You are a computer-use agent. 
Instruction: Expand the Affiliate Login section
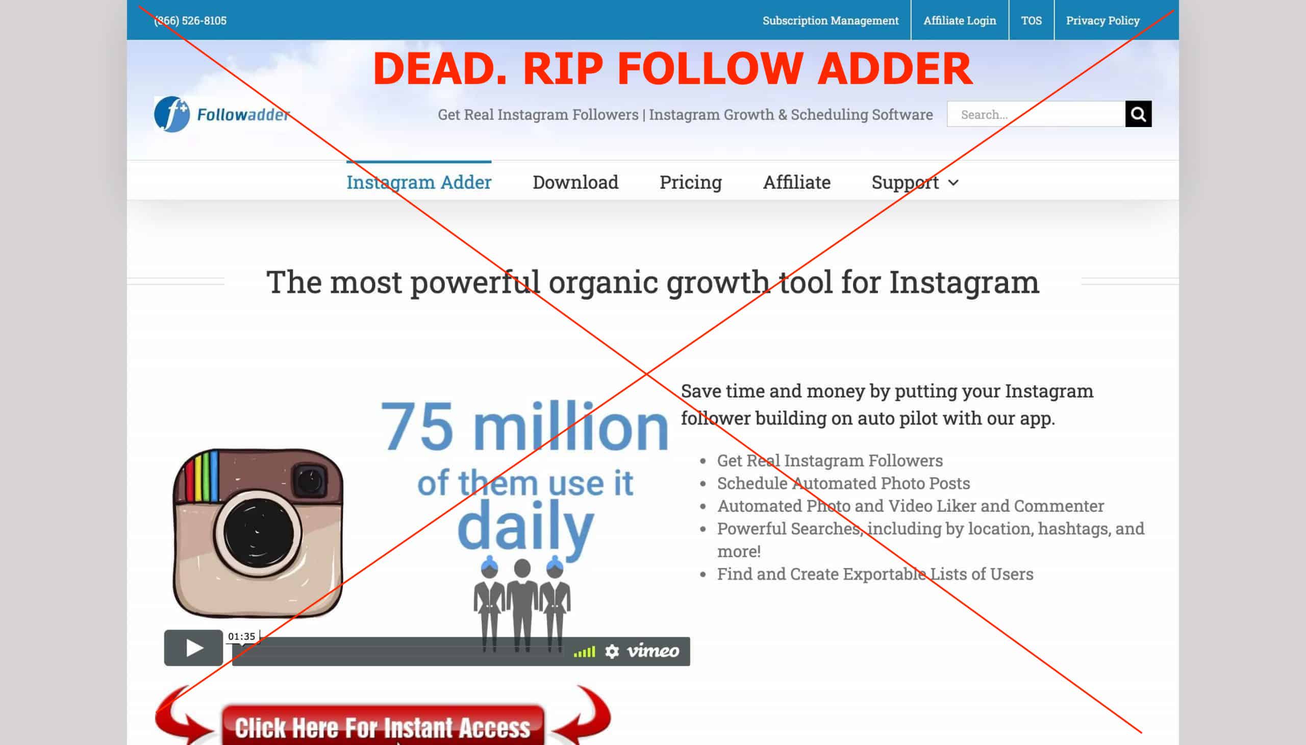[959, 20]
